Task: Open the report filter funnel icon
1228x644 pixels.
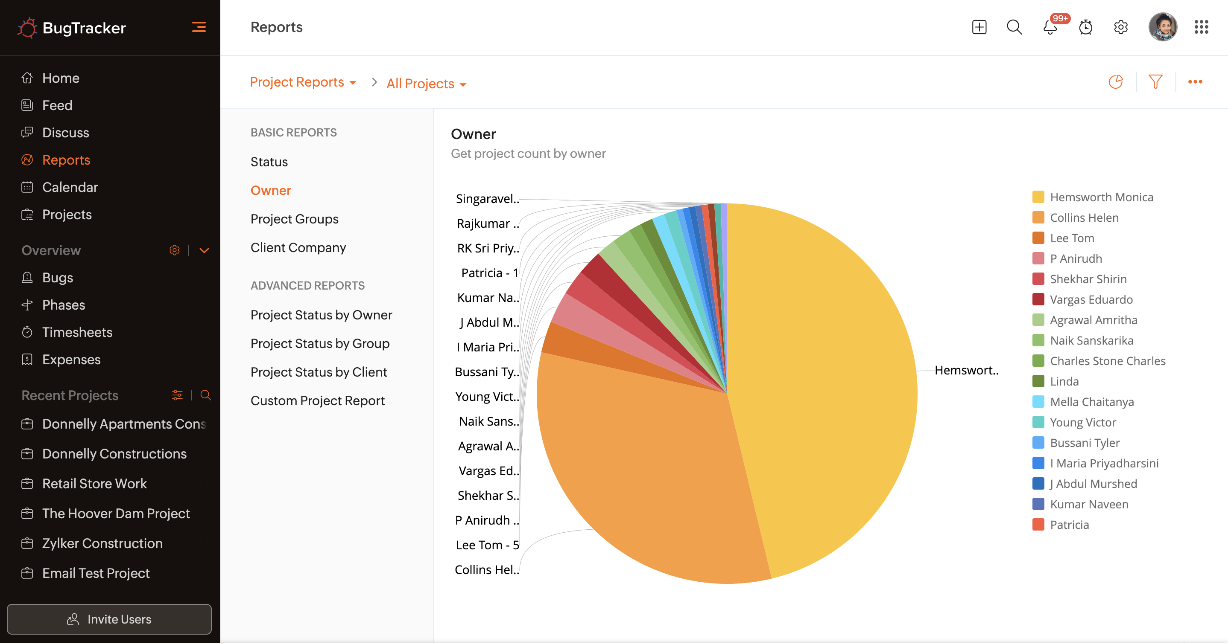Action: tap(1155, 82)
